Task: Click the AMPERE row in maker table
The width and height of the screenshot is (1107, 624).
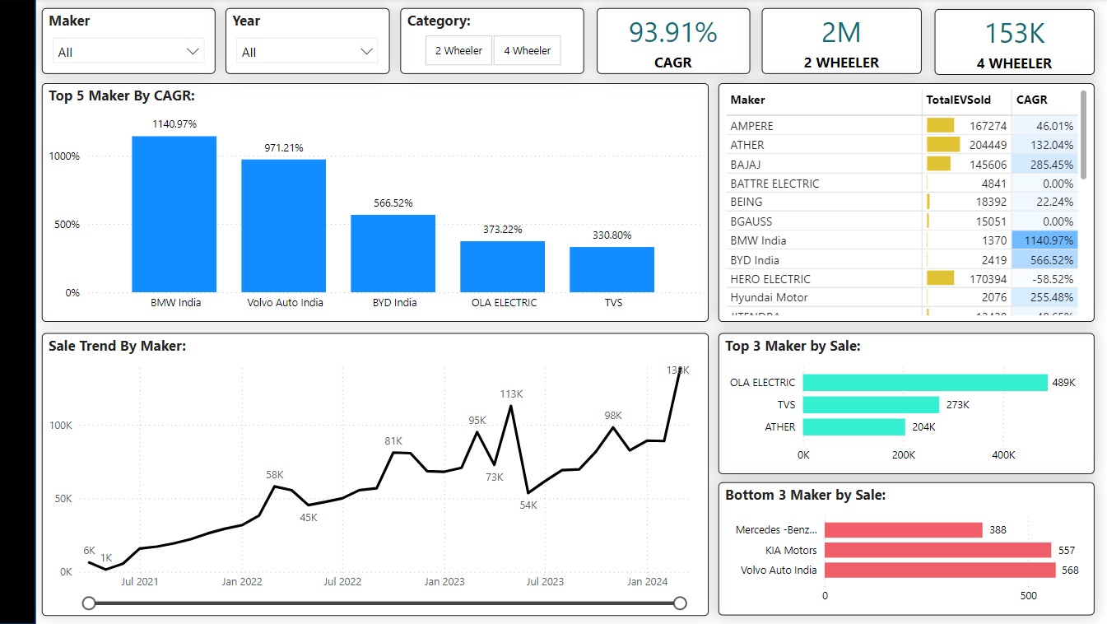Action: pos(902,126)
